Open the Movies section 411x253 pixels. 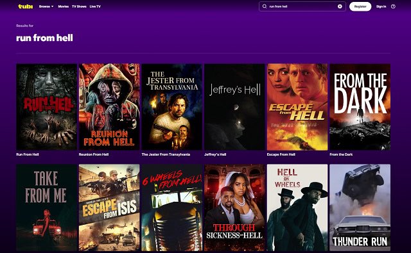point(63,6)
